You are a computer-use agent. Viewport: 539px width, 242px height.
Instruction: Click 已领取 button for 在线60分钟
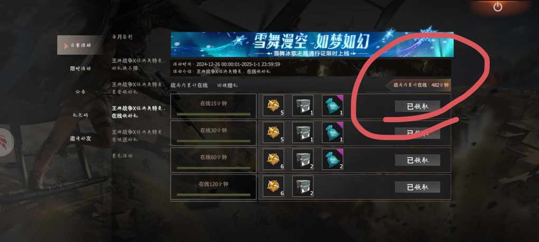pos(417,160)
